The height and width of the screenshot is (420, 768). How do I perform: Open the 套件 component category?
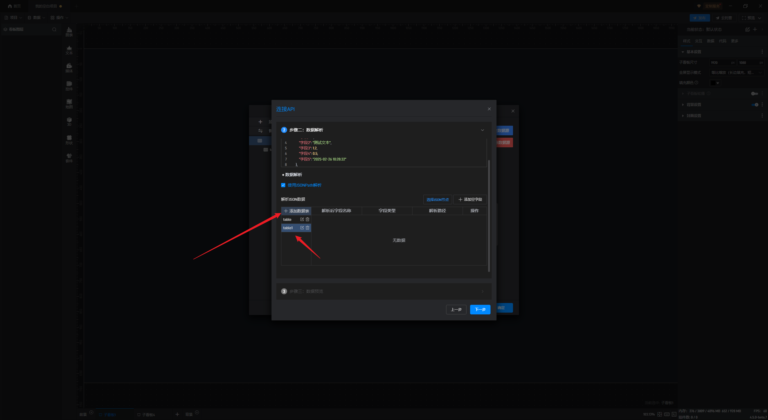pyautogui.click(x=69, y=158)
